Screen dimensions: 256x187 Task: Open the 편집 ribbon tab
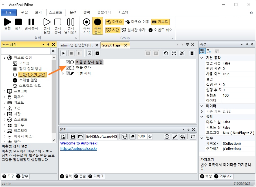[25, 12]
